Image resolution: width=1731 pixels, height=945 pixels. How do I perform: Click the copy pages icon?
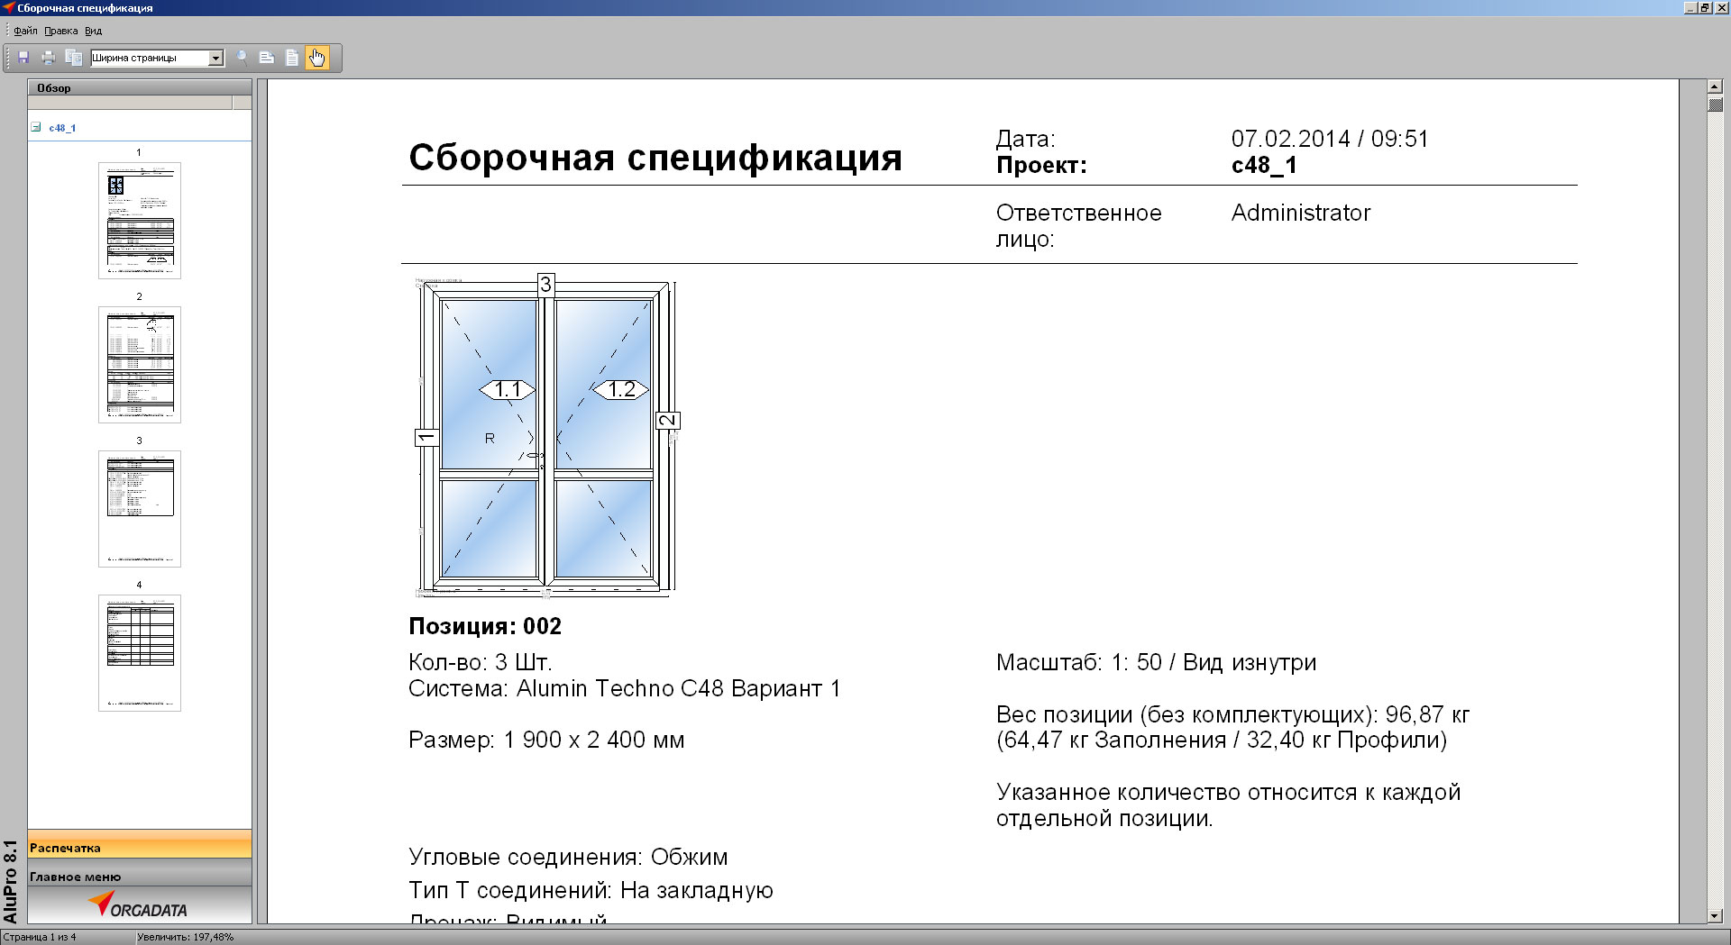[x=74, y=58]
